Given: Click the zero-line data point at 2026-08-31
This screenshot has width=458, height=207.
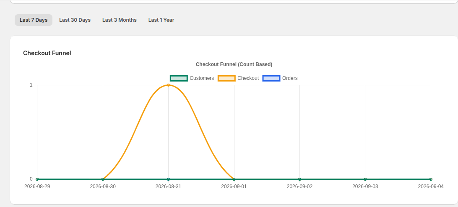Looking at the screenshot, I should [169, 179].
